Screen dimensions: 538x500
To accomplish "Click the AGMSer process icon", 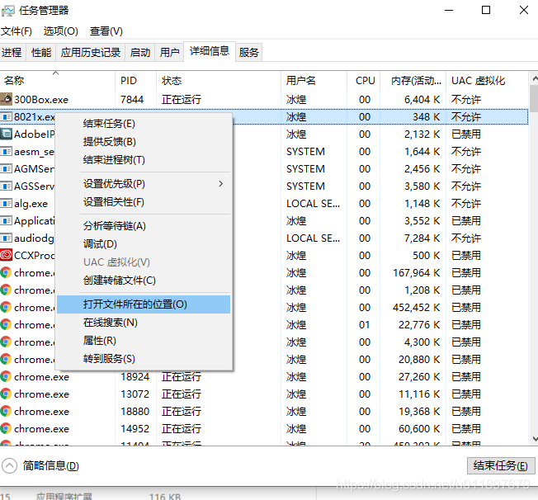I will (x=6, y=168).
